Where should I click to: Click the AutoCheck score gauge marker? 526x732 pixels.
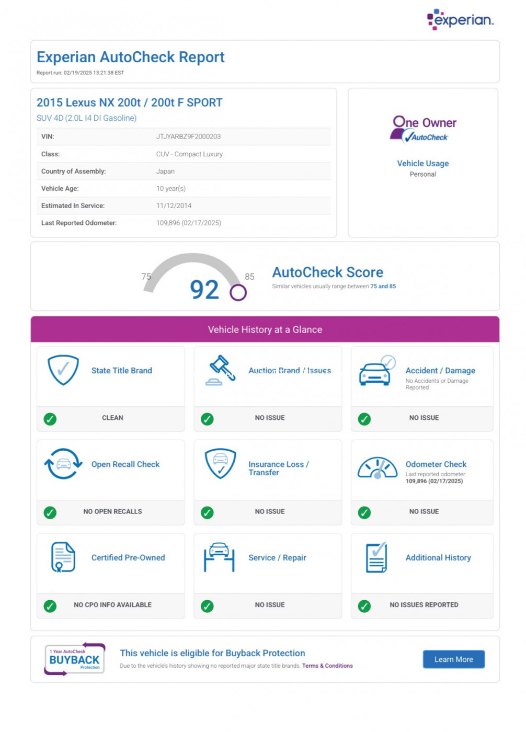[238, 292]
